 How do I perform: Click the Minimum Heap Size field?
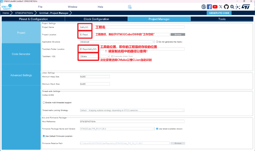click(x=95, y=77)
